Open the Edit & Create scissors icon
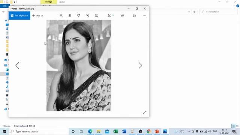Screen dimensions: 240x135 pyautogui.click(x=109, y=16)
